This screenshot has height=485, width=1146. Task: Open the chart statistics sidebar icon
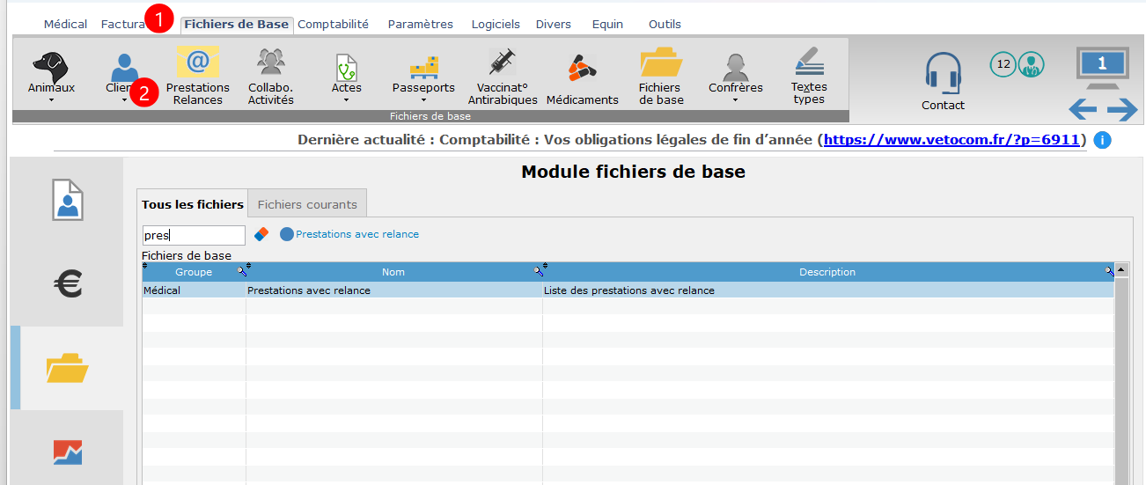click(x=67, y=451)
